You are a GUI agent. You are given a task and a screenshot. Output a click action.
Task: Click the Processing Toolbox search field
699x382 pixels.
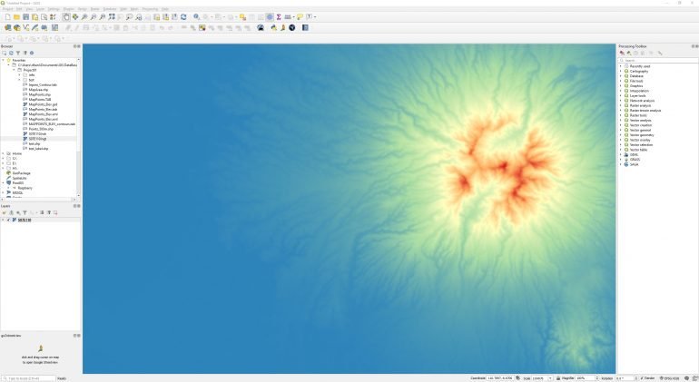pyautogui.click(x=657, y=60)
